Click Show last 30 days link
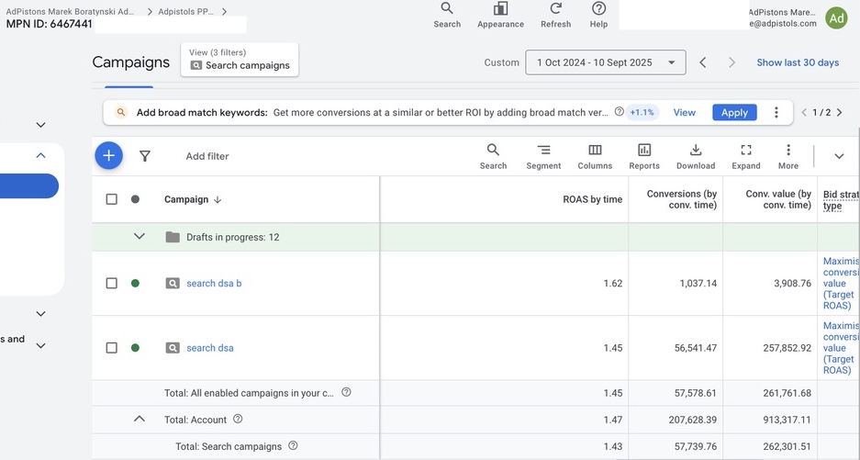 798,62
